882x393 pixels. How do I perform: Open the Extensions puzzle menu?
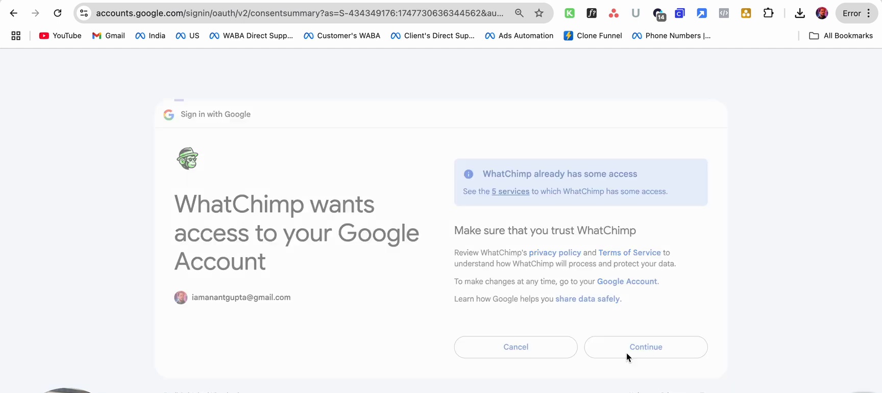[x=768, y=13]
